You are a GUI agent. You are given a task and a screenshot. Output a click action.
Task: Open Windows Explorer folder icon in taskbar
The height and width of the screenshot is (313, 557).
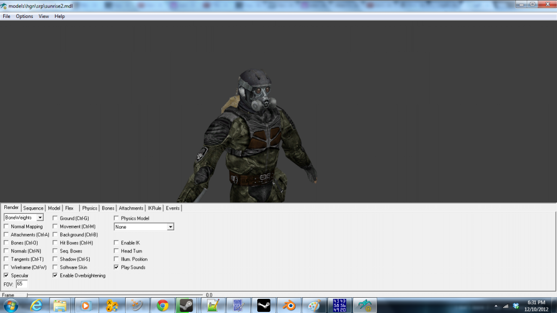[60, 305]
